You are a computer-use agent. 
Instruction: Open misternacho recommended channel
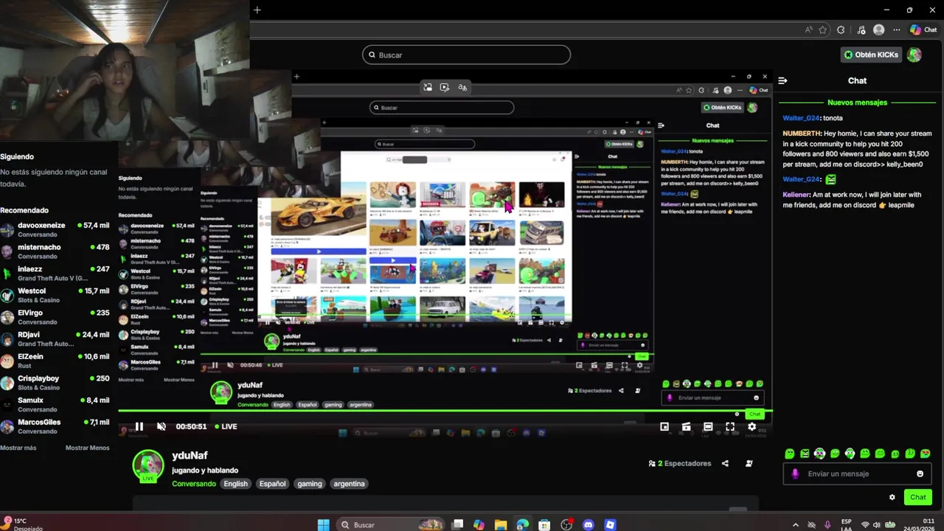click(x=55, y=251)
